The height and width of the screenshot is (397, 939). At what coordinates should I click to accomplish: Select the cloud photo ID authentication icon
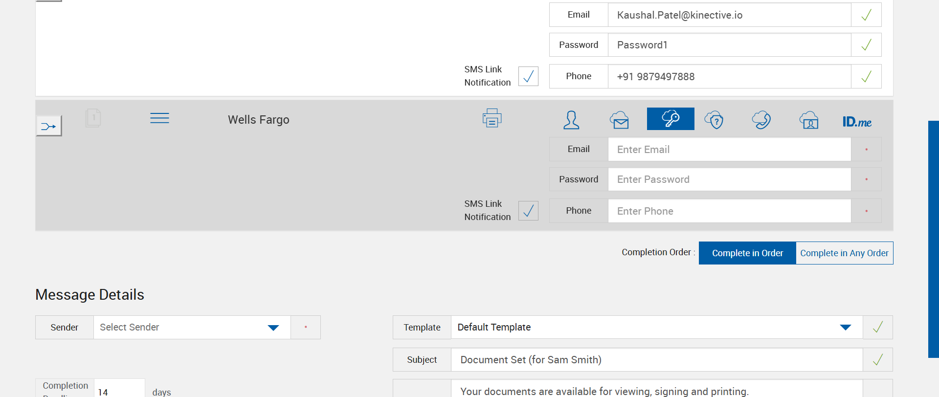[809, 120]
